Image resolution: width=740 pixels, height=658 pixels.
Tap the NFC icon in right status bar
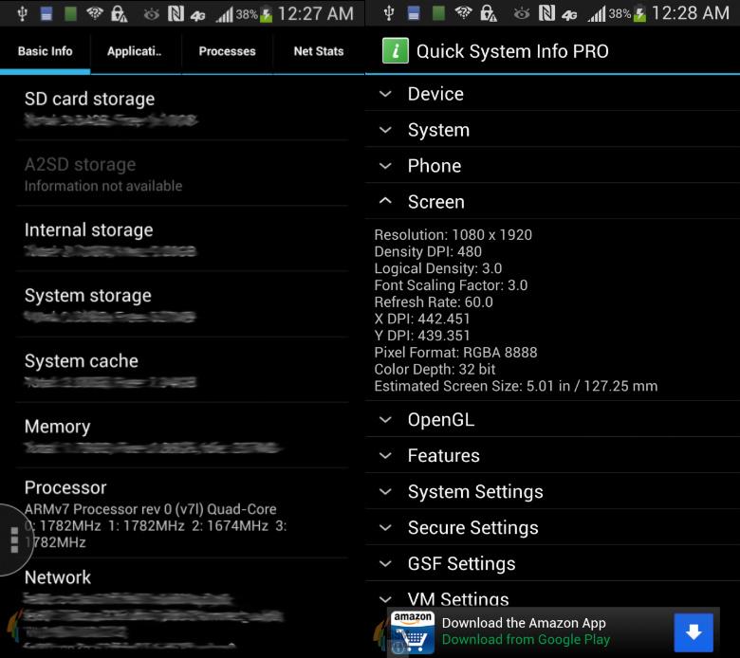(546, 13)
